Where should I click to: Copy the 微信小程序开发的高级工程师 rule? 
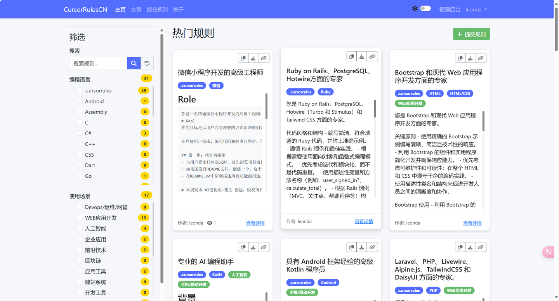[243, 58]
